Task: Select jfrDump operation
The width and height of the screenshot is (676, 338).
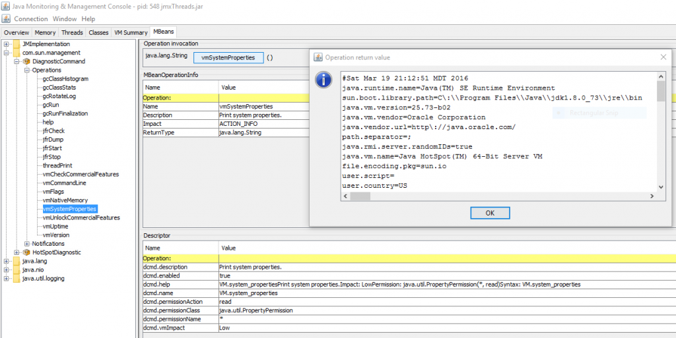Action: coord(53,139)
